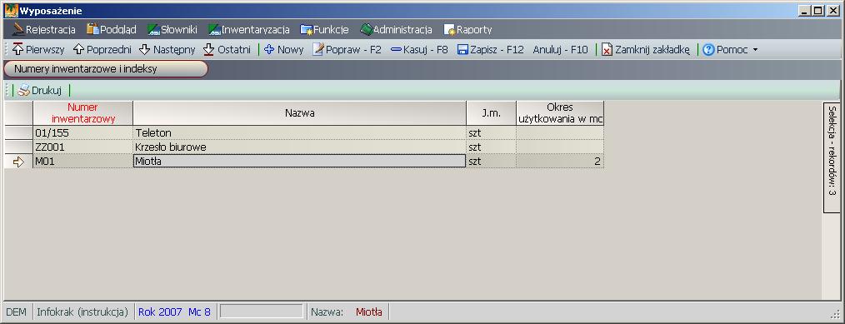The height and width of the screenshot is (324, 845).
Task: Select cell ZZ001
Action: tap(83, 147)
